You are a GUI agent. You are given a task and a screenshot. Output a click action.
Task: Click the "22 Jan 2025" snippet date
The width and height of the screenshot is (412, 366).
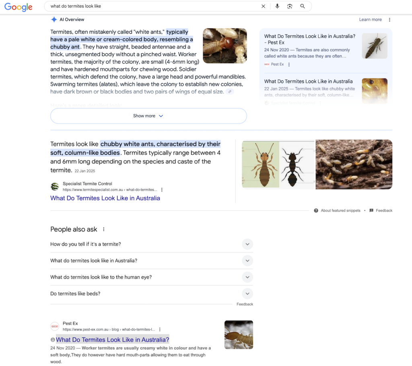tap(84, 171)
